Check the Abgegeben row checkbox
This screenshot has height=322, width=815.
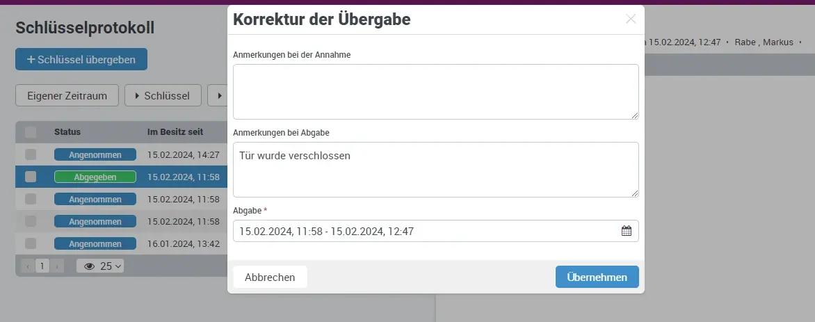(31, 177)
